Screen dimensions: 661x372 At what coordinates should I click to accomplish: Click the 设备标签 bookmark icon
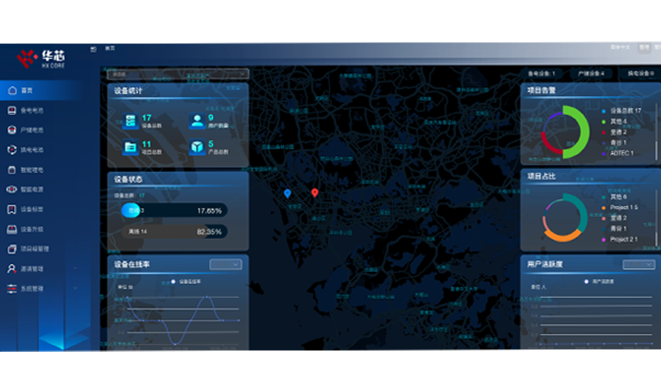pos(11,209)
